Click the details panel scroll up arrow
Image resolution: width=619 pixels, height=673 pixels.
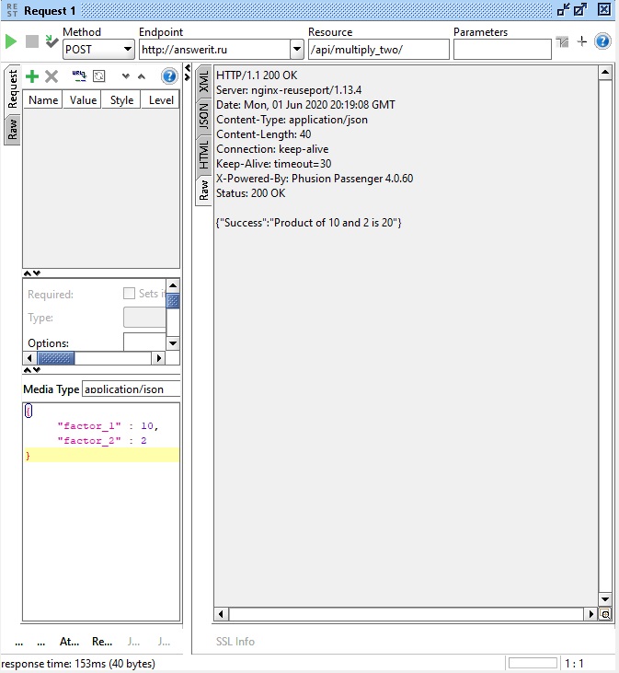pos(173,285)
